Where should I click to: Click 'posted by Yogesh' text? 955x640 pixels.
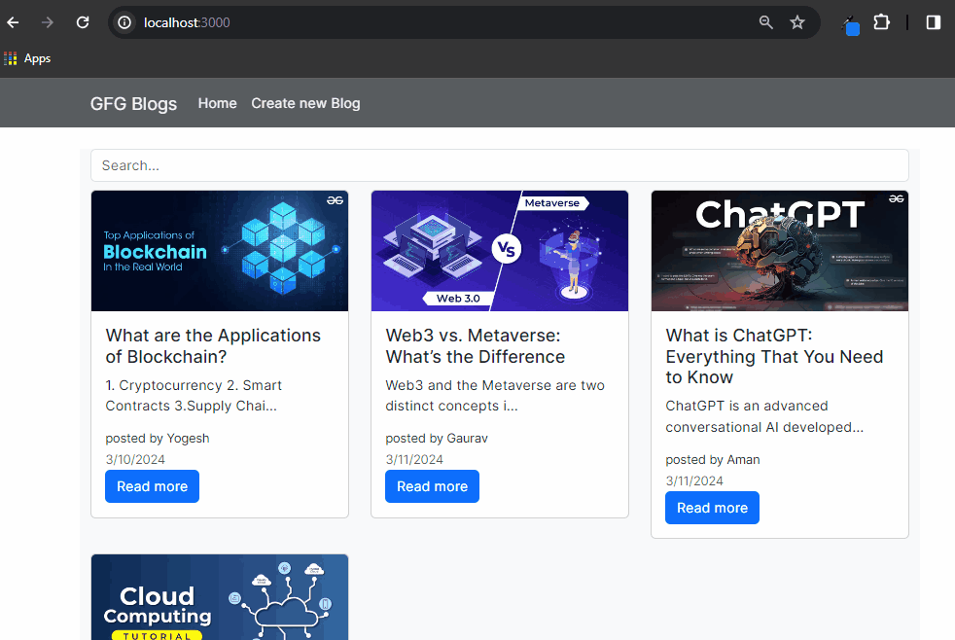pos(158,439)
